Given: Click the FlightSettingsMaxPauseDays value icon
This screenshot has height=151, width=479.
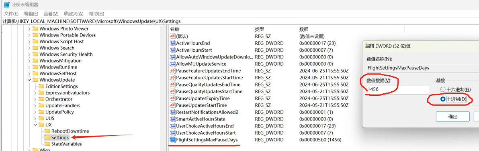Looking at the screenshot, I should [x=173, y=140].
